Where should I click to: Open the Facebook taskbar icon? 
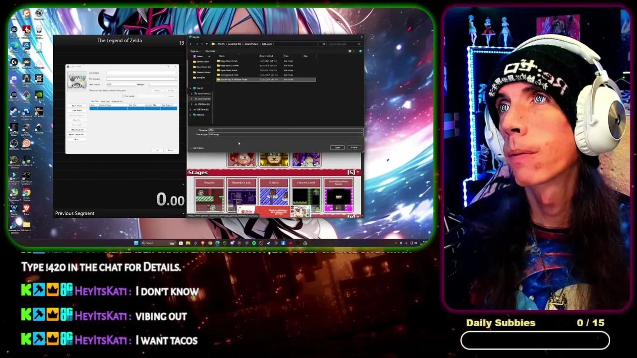pyautogui.click(x=283, y=243)
